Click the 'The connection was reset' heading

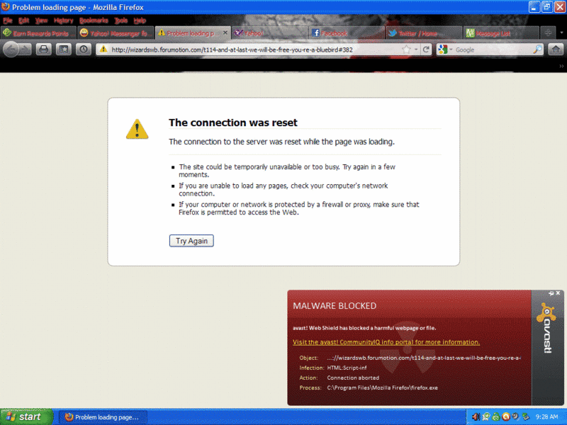pos(233,123)
